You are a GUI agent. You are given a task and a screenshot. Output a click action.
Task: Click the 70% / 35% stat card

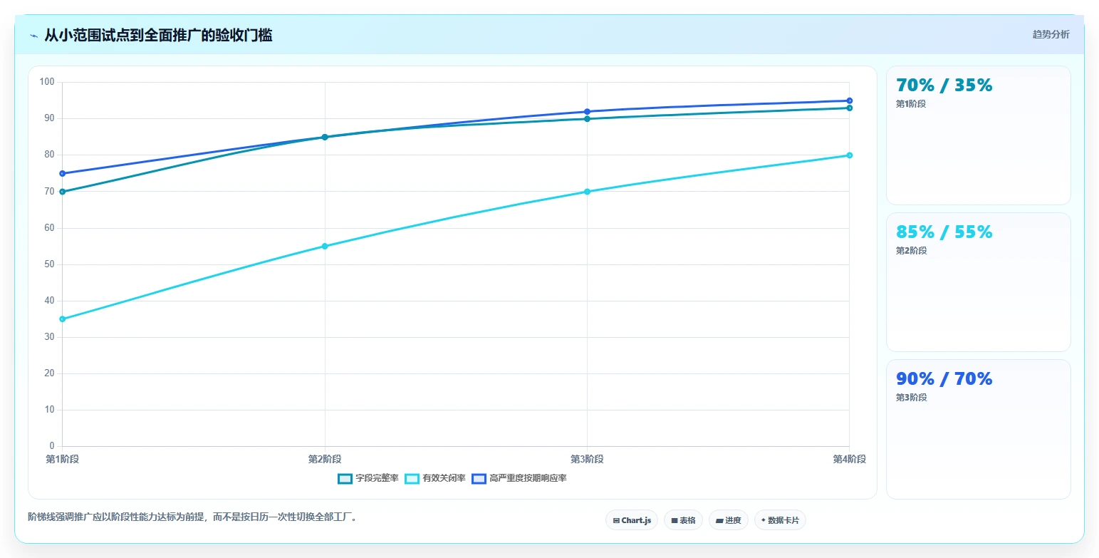pyautogui.click(x=978, y=135)
